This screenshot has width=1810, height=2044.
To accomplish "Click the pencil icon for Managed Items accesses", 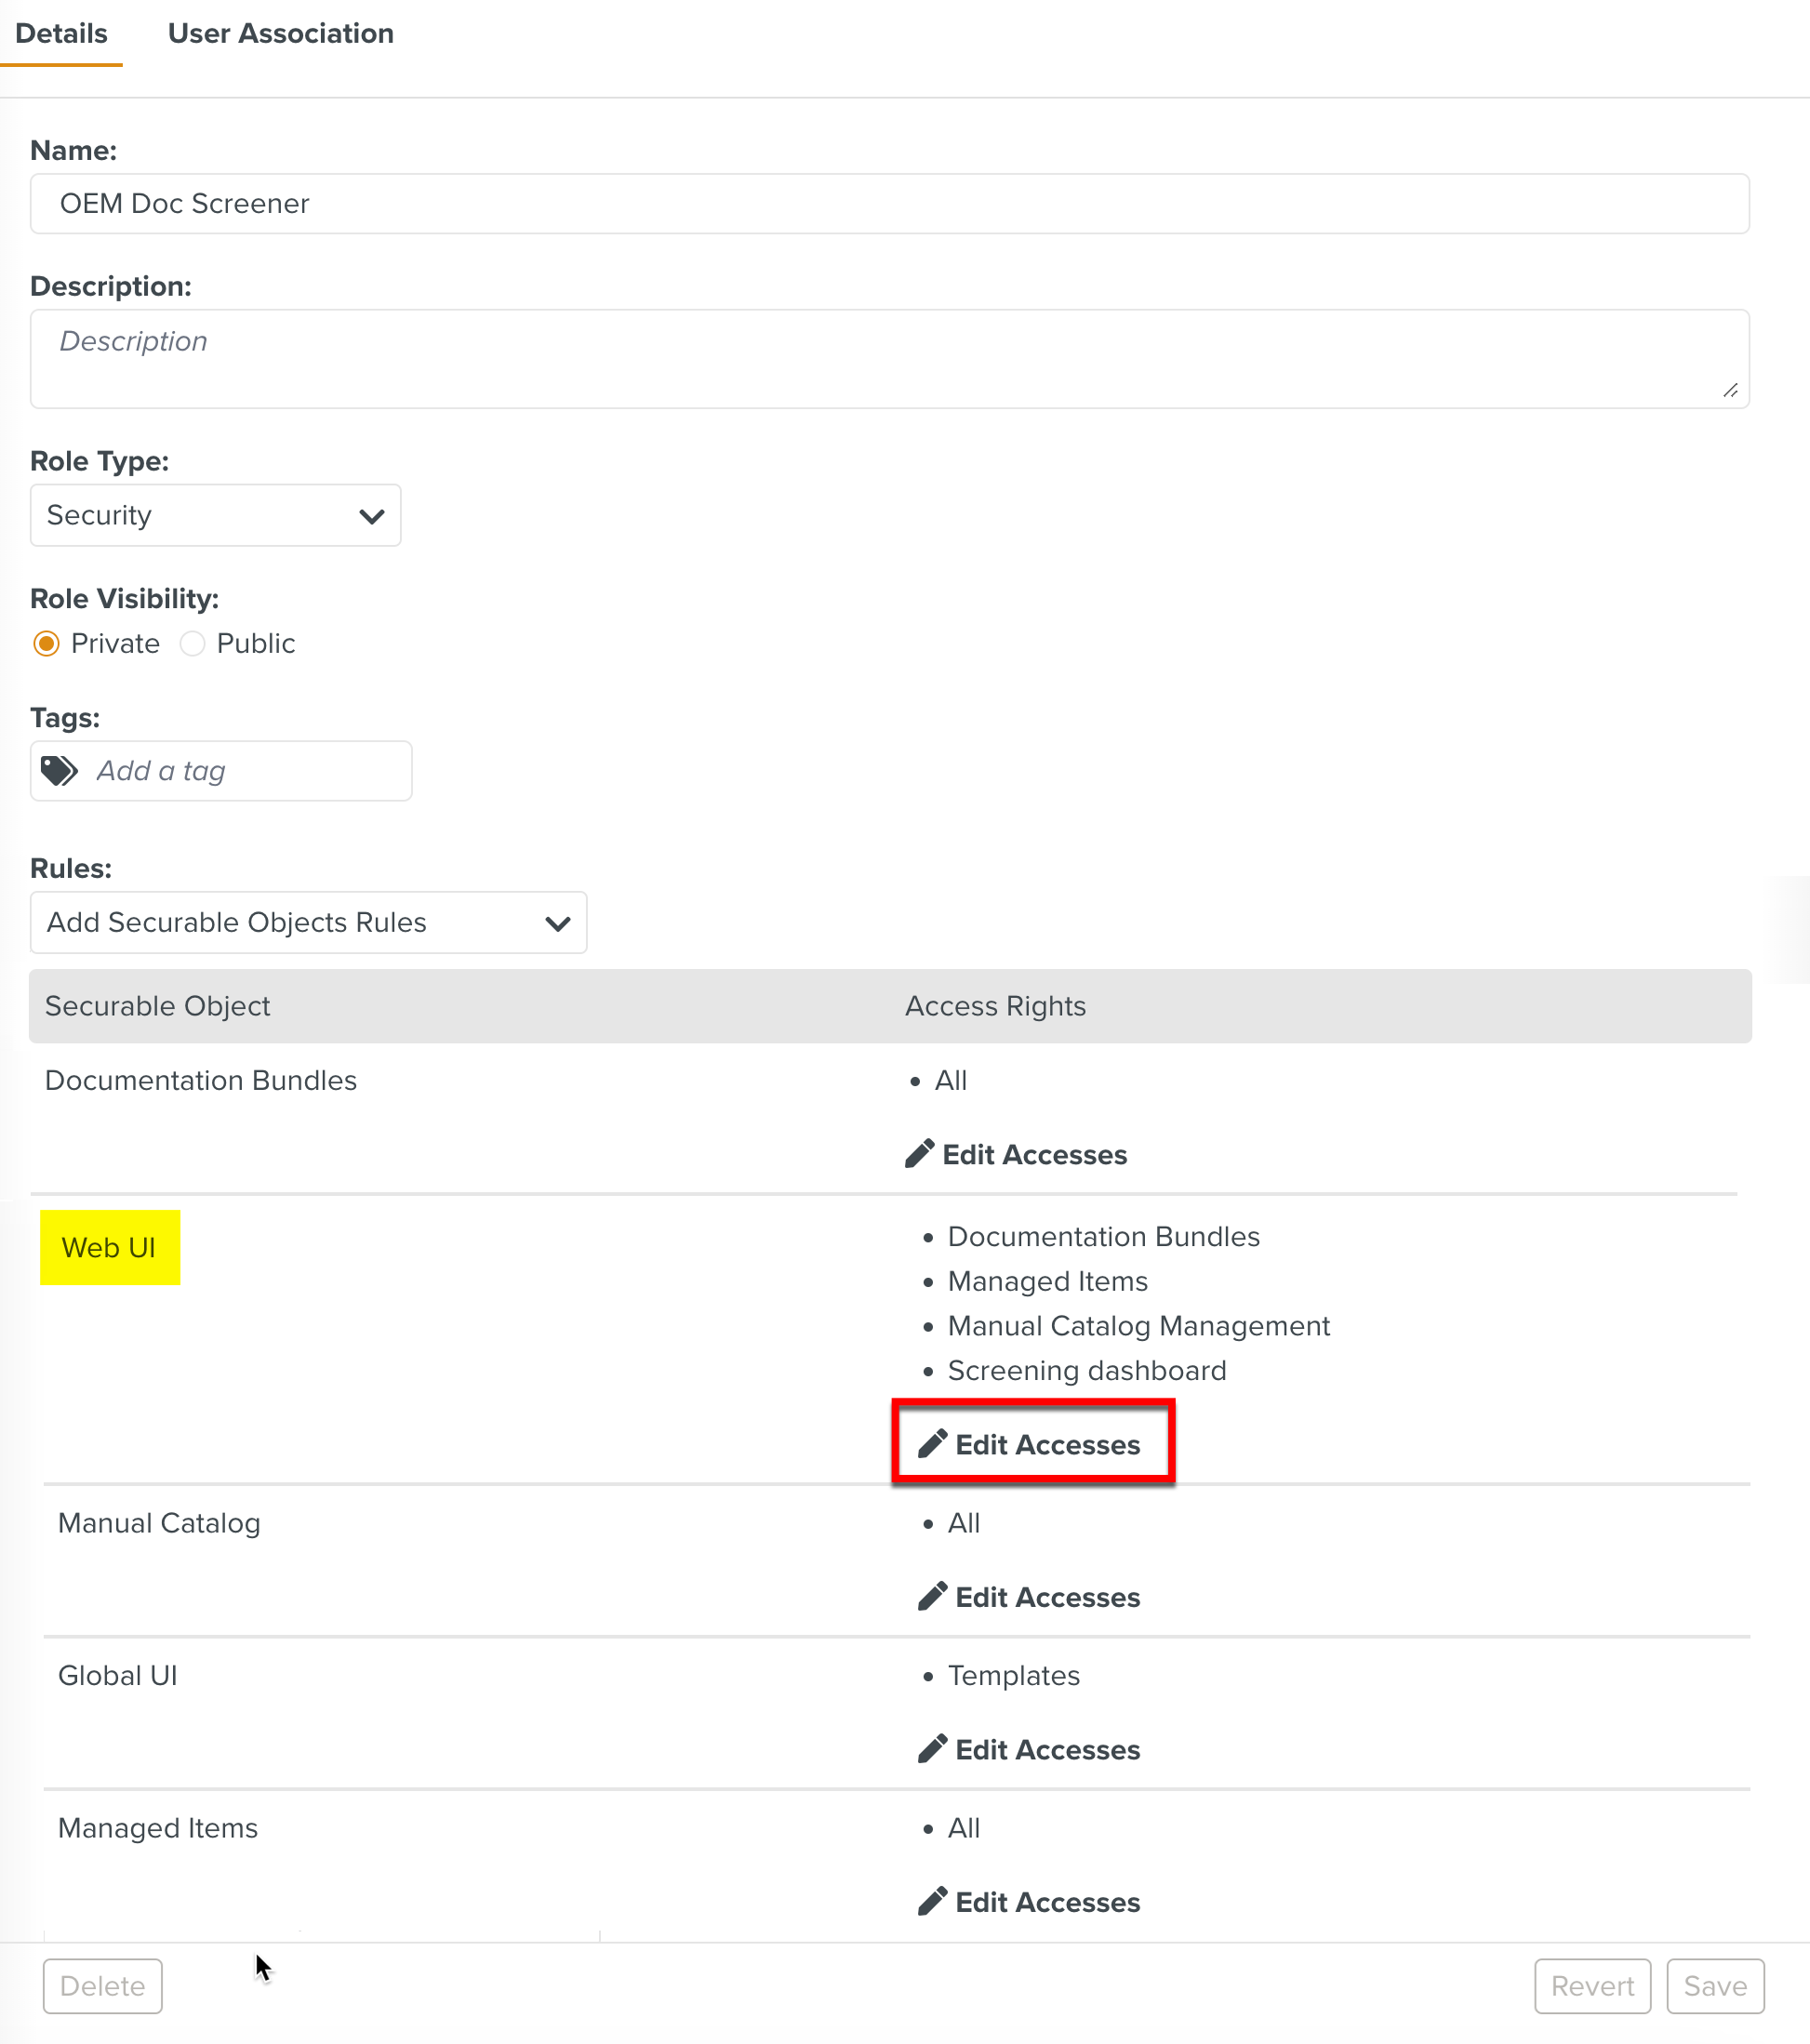I will [932, 1901].
